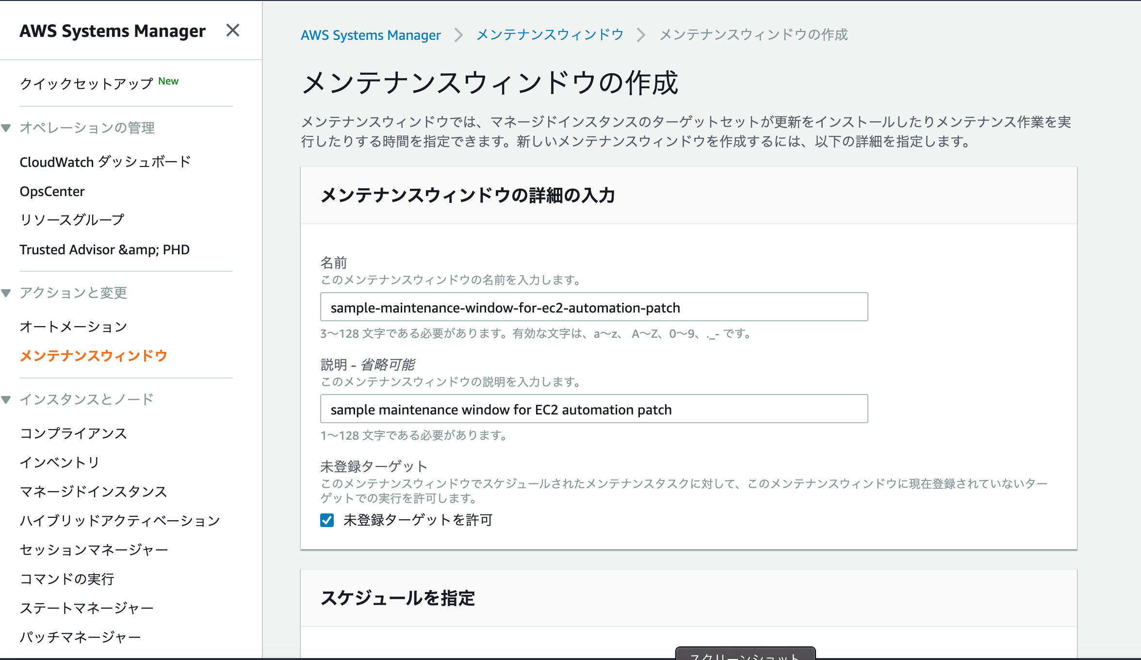Screen dimensions: 1141x660
Task: Click the 説明 description input field
Action: 594,409
